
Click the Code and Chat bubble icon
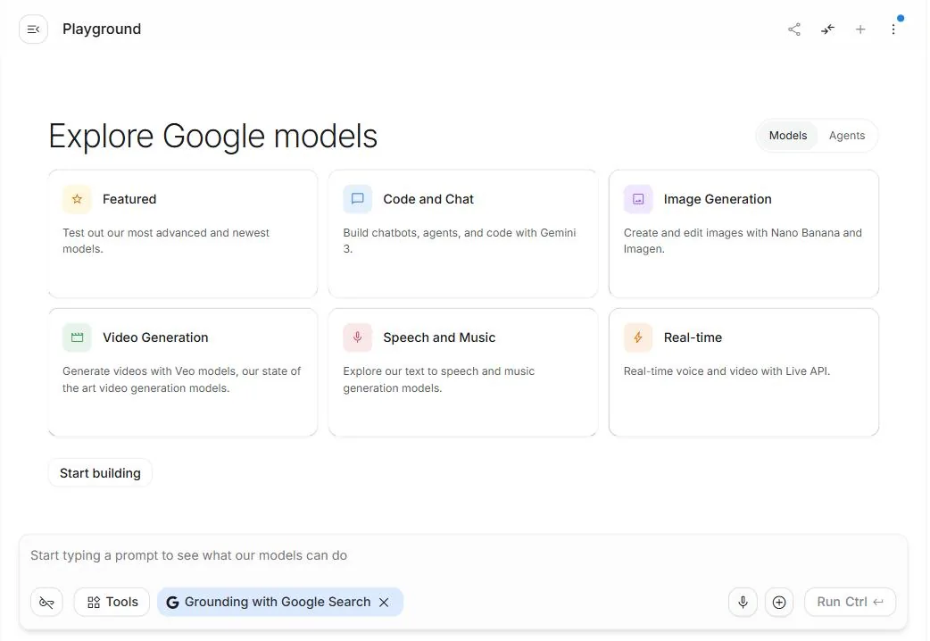(358, 199)
